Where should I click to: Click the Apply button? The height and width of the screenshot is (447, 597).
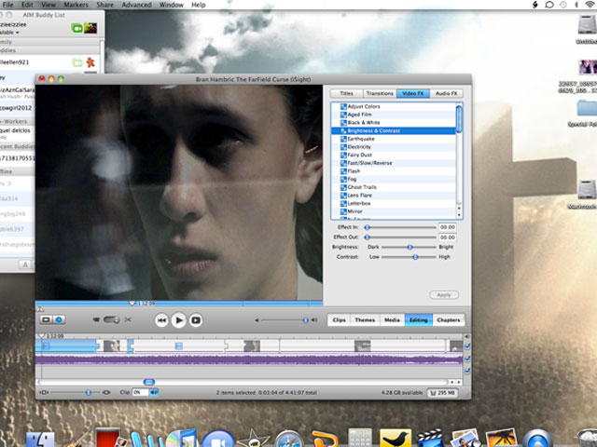tap(444, 295)
